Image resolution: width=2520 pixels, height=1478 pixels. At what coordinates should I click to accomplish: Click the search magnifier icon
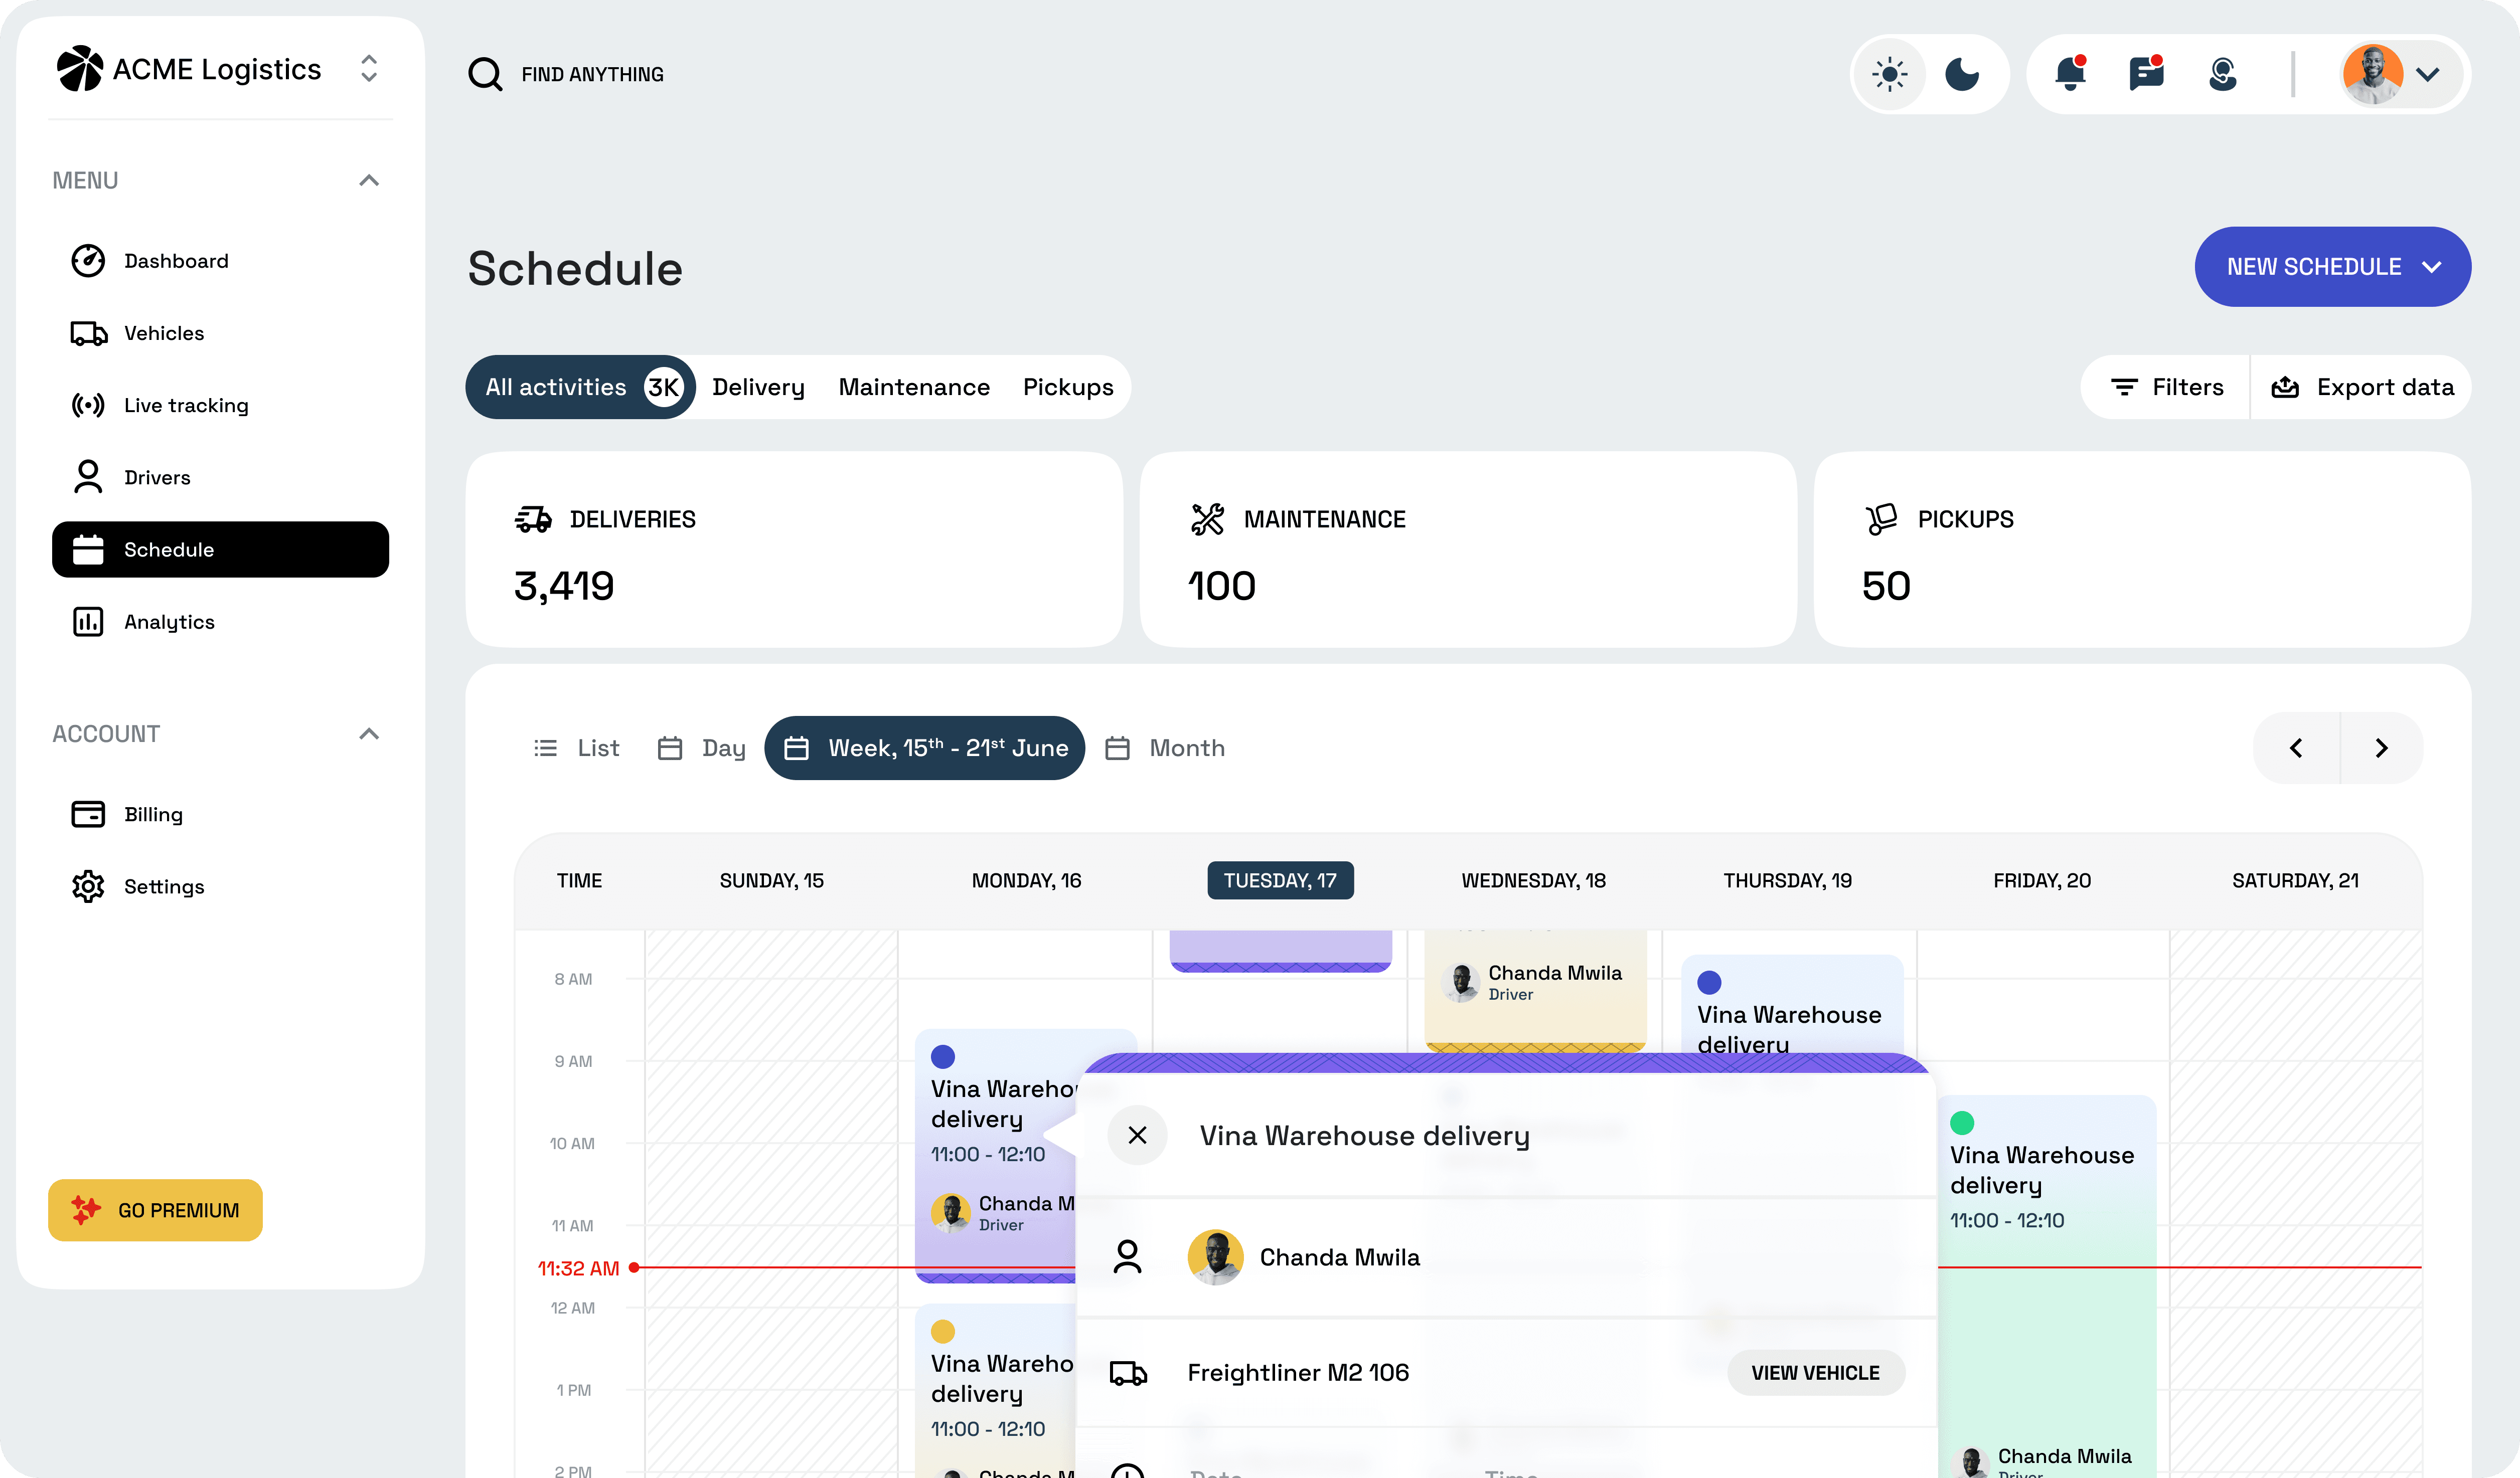485,74
